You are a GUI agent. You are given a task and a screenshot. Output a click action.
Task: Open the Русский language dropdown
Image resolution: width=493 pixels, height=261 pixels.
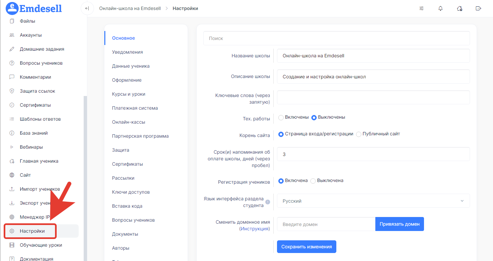[373, 201]
